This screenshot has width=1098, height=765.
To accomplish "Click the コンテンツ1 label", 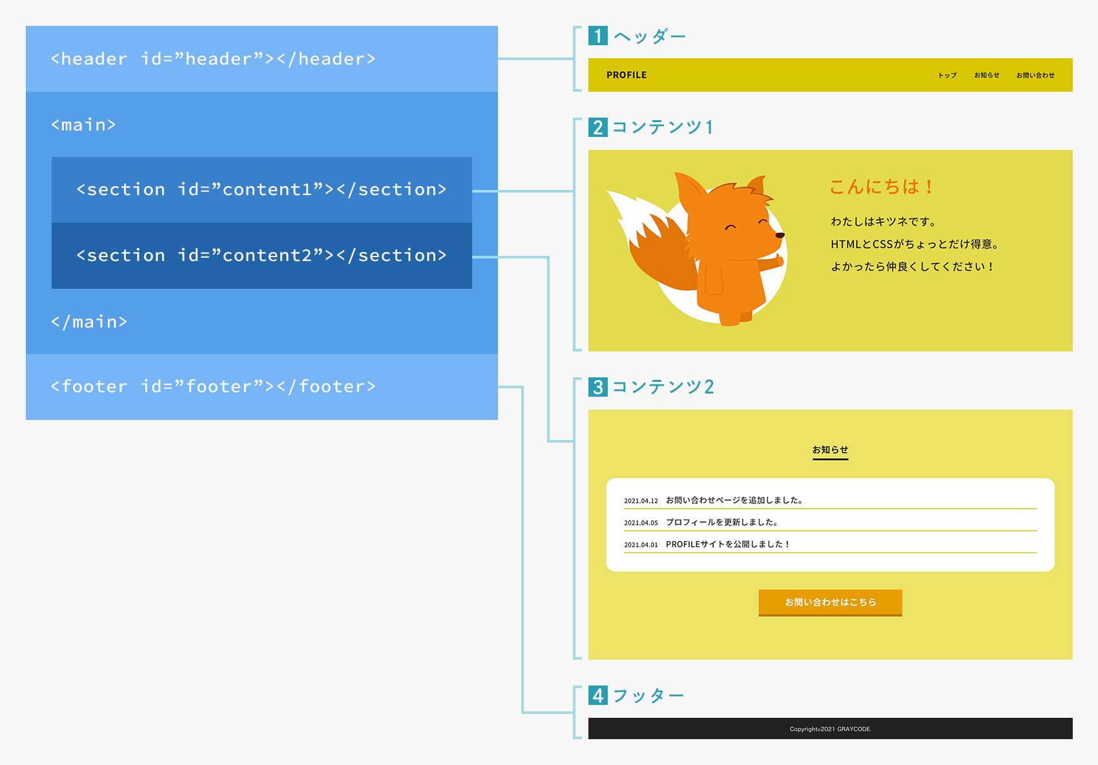I will [663, 127].
